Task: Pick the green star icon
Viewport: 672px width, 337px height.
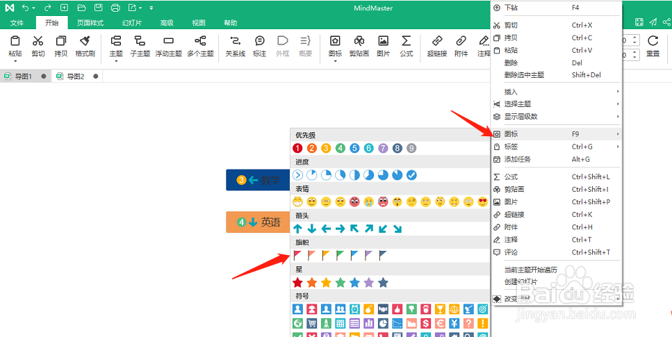Action: tap(341, 283)
